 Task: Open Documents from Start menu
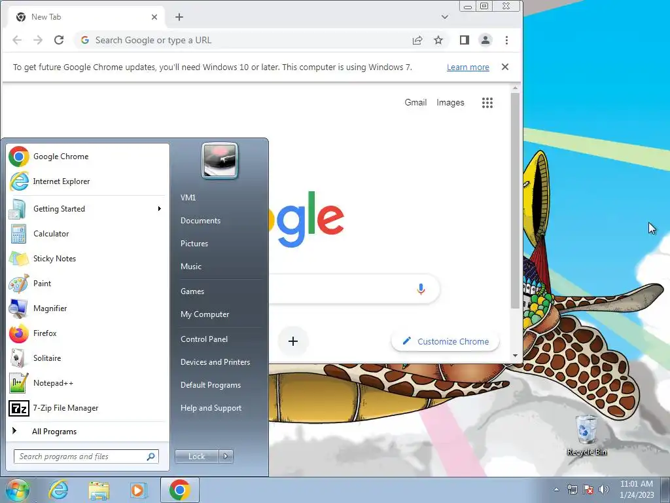[200, 221]
